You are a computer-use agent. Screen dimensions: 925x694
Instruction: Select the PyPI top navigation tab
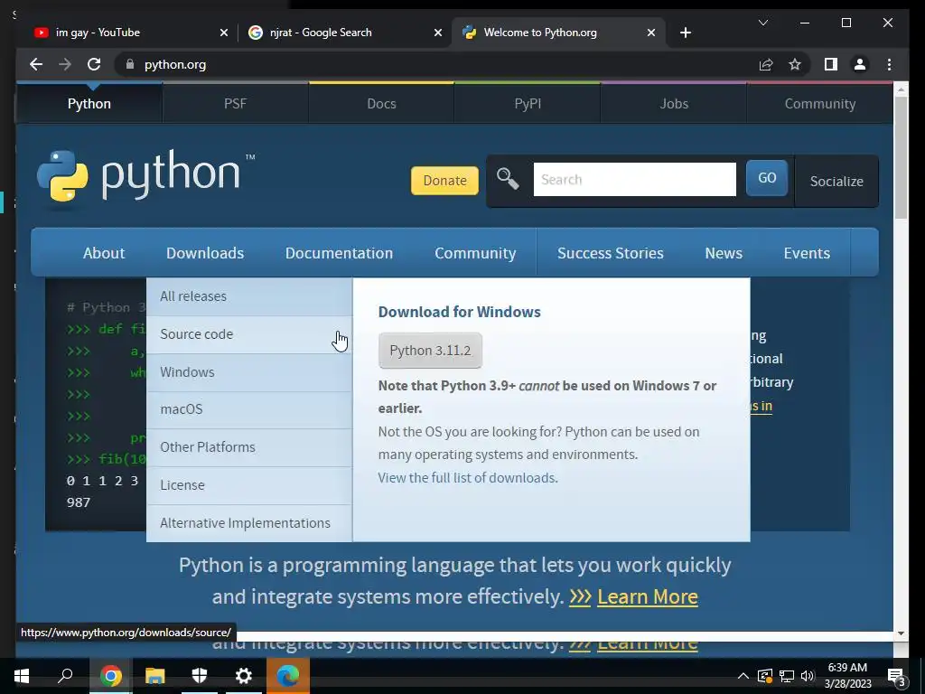tap(528, 103)
